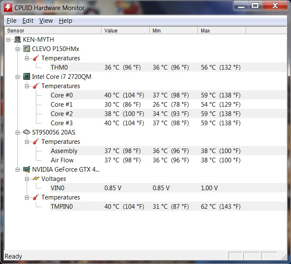Viewport: 291px width, 264px height.
Task: Click the Intel Core i7 processor chip icon
Action: click(x=27, y=76)
